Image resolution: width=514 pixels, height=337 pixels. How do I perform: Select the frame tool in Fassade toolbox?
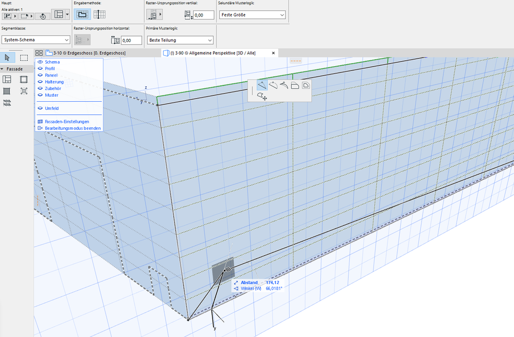click(x=24, y=79)
